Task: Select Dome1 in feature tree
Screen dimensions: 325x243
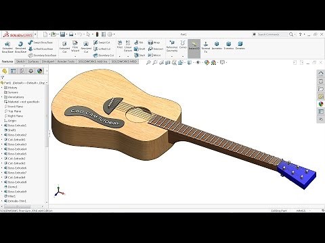Action: (x=11, y=187)
